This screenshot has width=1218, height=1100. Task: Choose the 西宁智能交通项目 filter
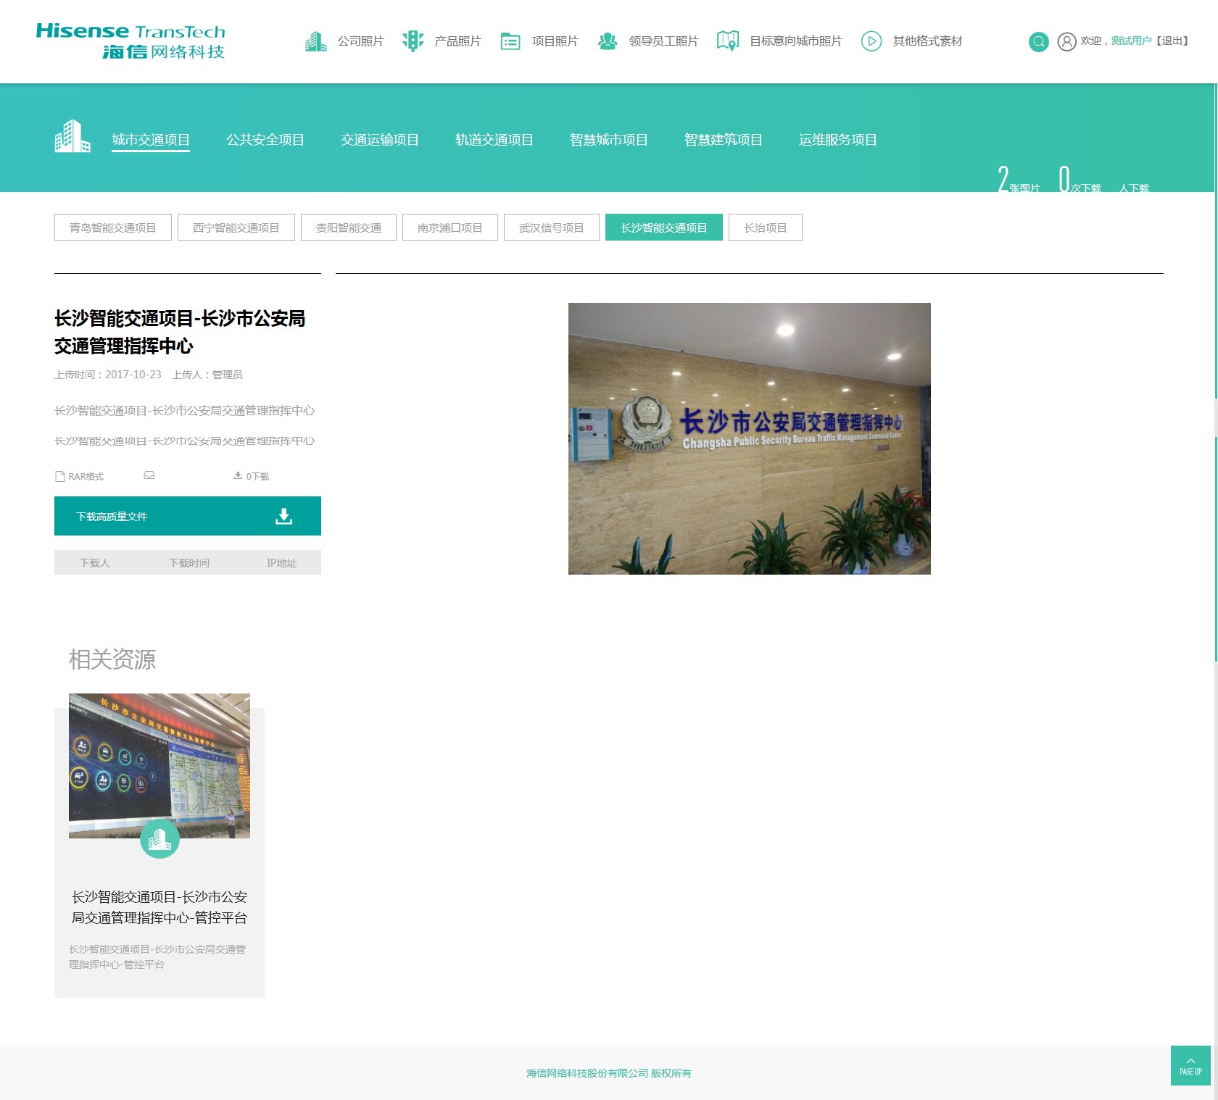[x=236, y=228]
